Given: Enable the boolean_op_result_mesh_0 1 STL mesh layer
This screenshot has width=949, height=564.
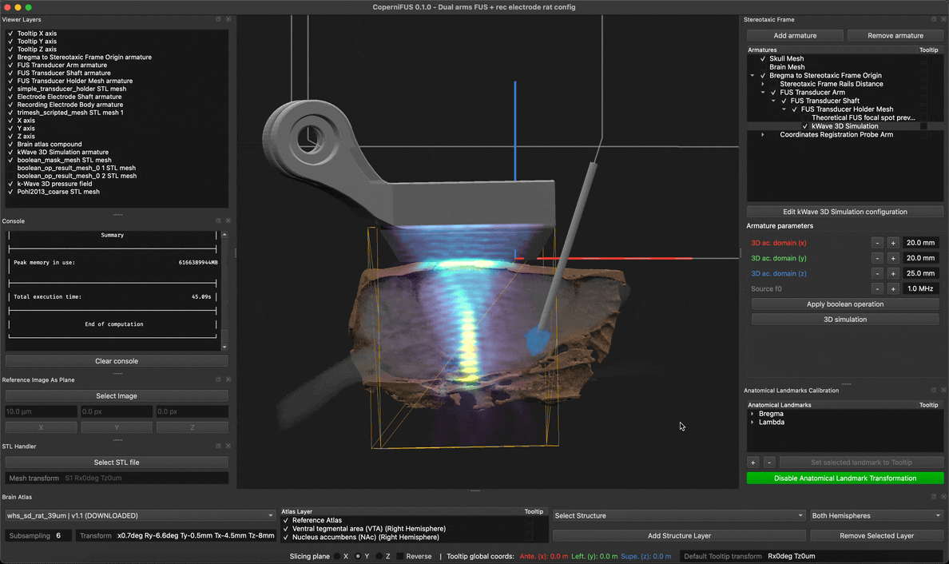Looking at the screenshot, I should [10, 169].
